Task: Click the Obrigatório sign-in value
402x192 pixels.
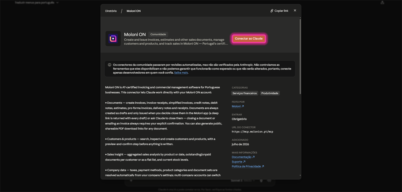Action: pos(239,119)
